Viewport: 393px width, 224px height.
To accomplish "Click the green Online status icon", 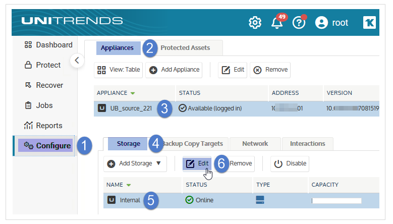I will (x=189, y=200).
